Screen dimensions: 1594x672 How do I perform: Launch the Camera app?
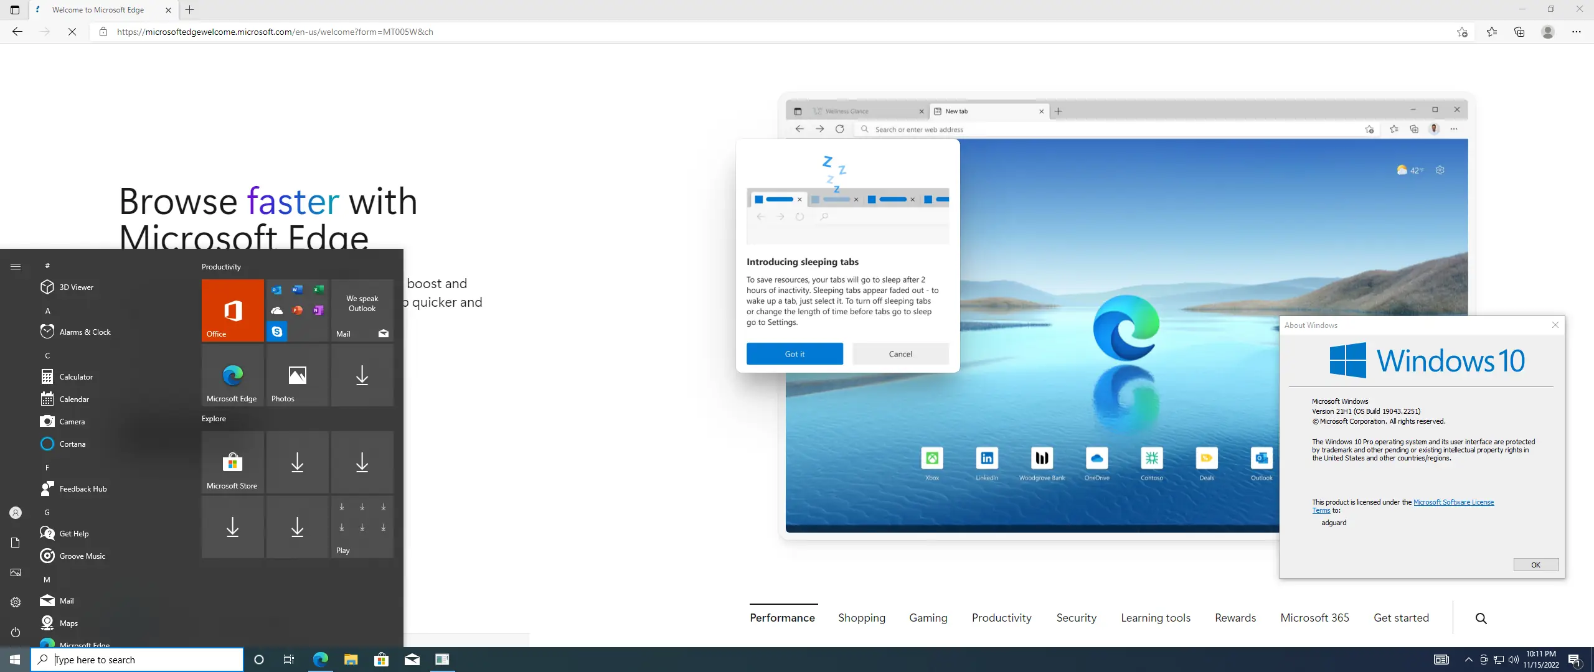pos(73,421)
